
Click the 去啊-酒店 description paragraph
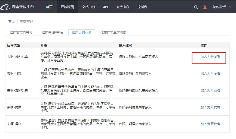click(78, 124)
